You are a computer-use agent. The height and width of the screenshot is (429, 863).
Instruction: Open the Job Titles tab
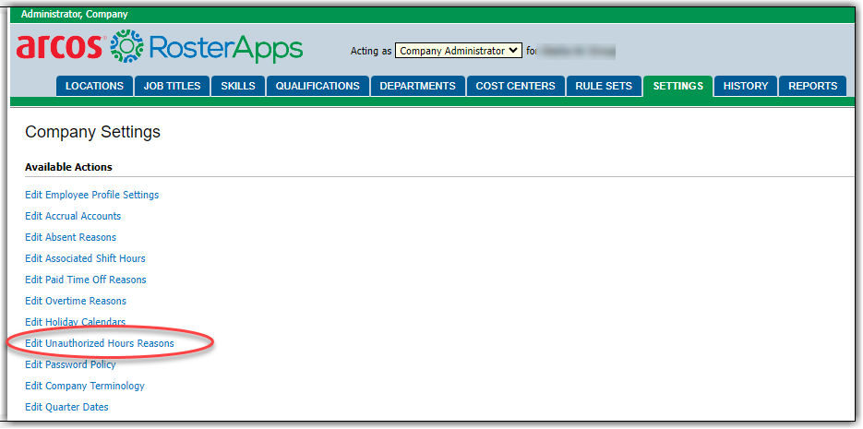pos(173,86)
